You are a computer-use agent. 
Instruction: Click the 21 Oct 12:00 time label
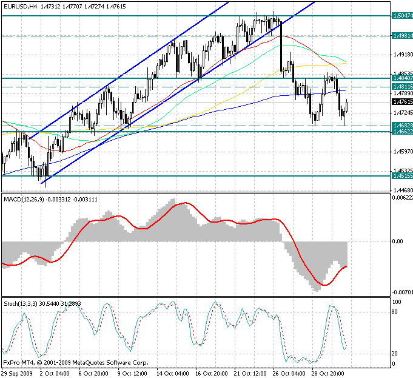click(250, 374)
